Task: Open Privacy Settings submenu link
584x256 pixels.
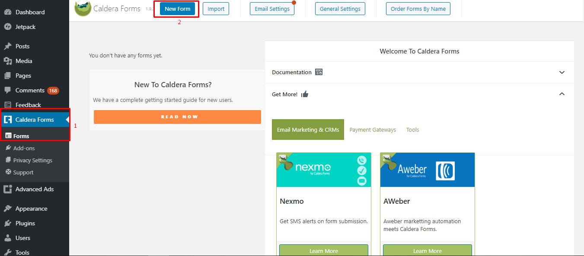Action: pyautogui.click(x=32, y=160)
